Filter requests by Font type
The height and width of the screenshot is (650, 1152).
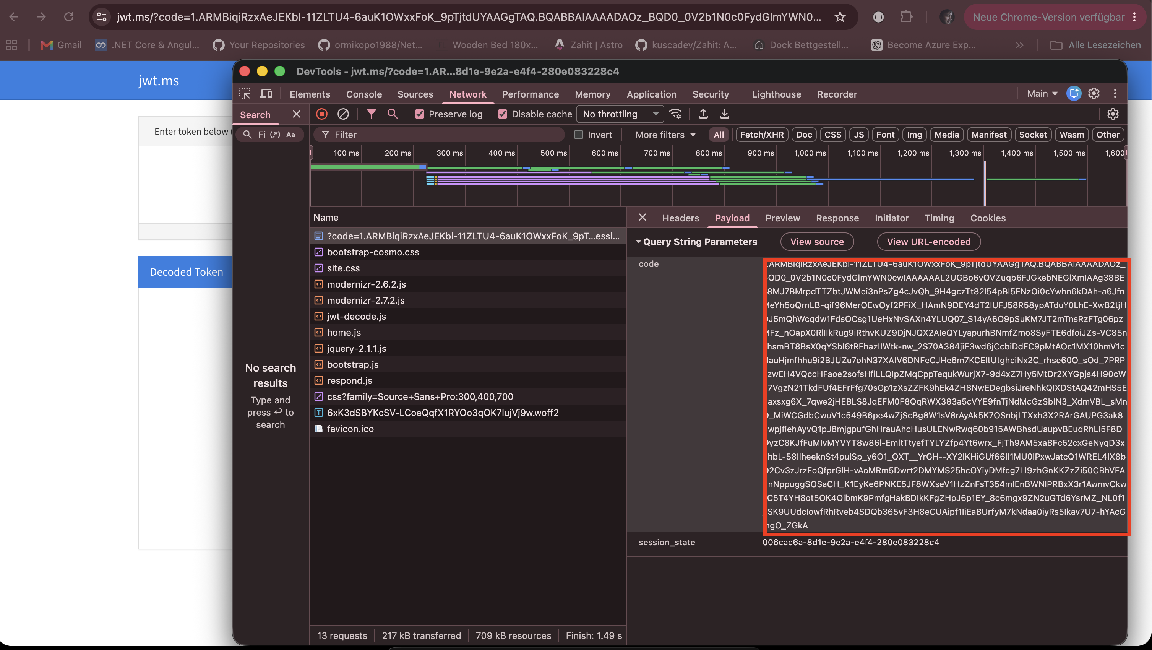(885, 135)
